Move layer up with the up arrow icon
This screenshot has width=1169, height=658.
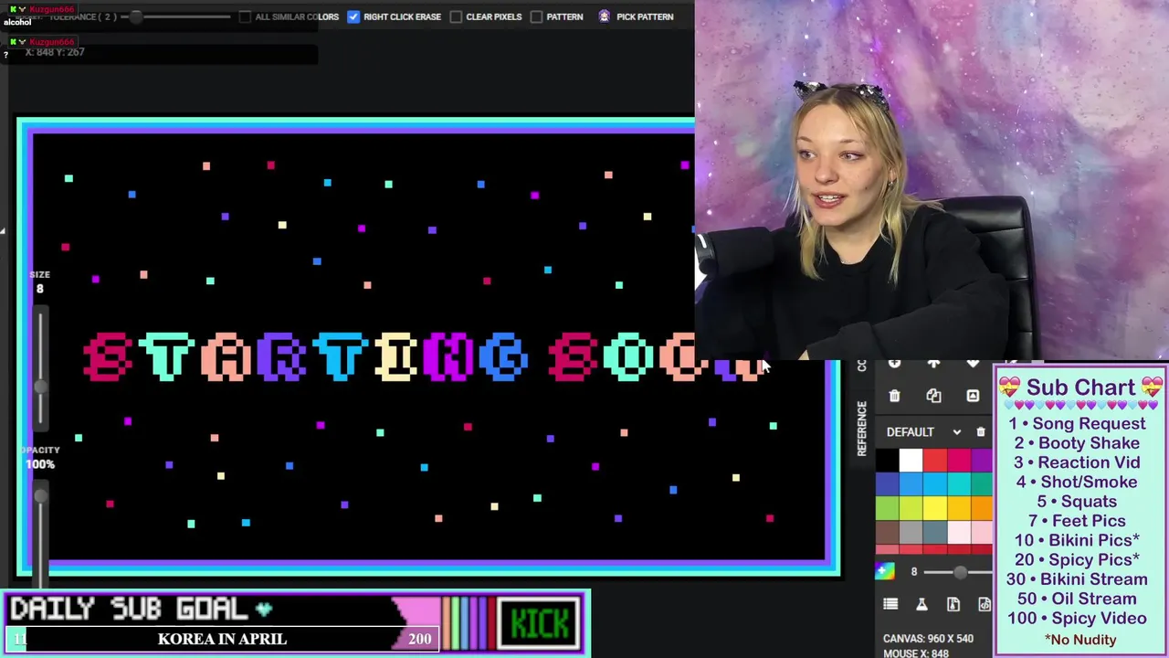coord(933,364)
